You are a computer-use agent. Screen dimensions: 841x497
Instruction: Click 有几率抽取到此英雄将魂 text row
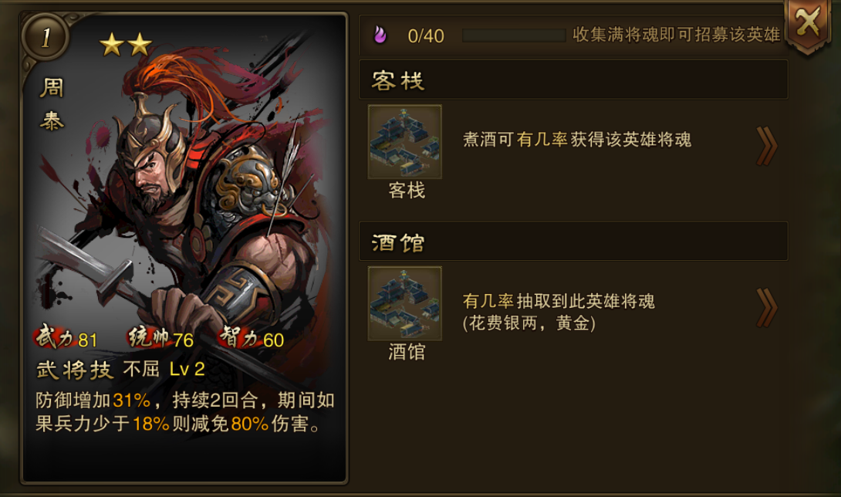click(x=559, y=312)
